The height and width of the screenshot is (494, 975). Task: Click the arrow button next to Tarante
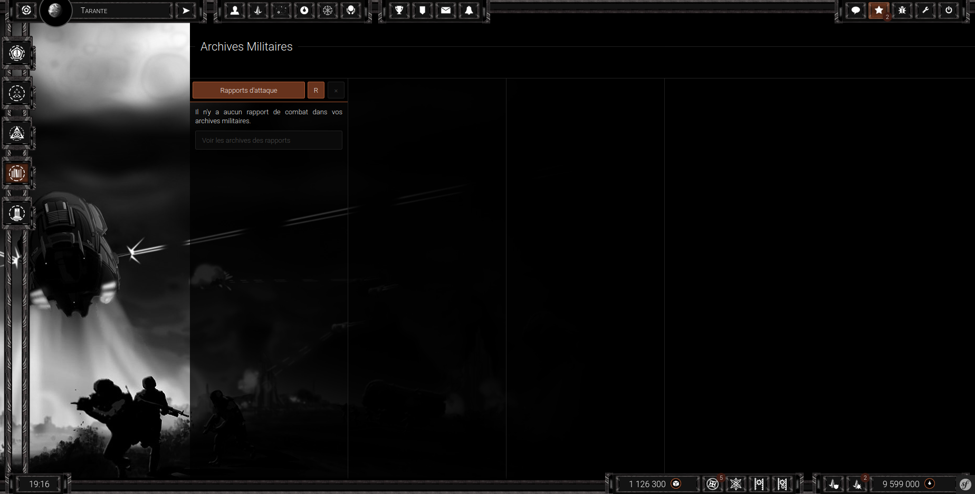[186, 11]
